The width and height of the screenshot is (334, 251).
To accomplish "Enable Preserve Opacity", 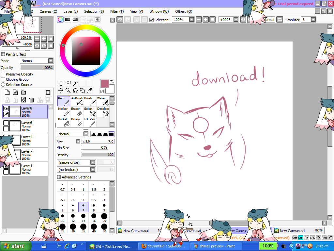I will point(3,74).
